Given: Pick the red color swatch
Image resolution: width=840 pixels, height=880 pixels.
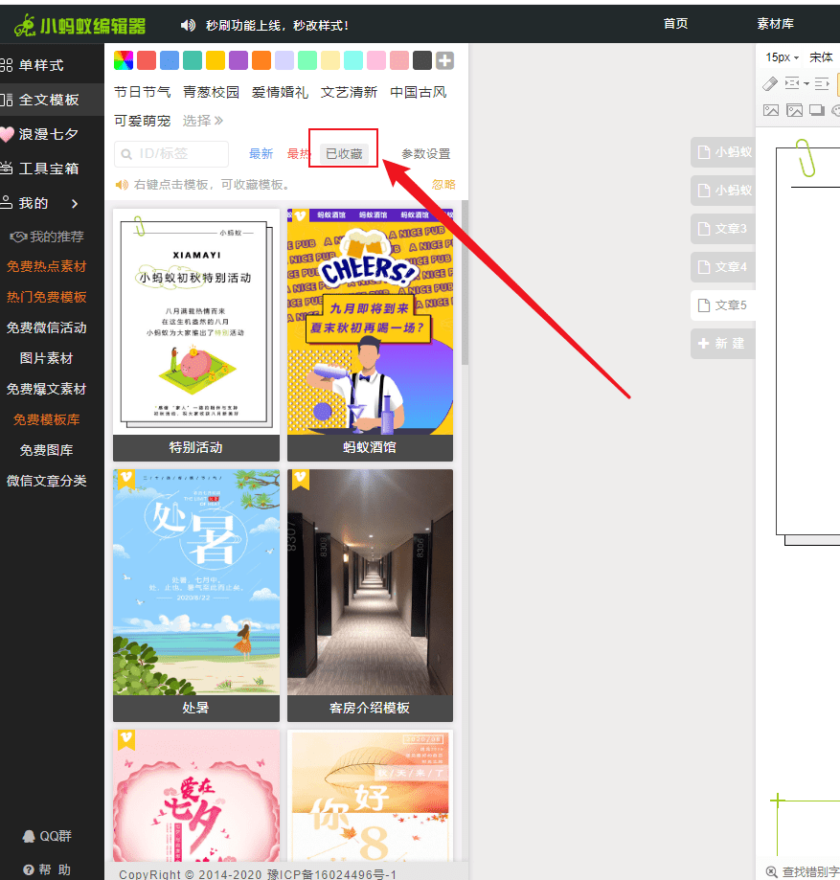Looking at the screenshot, I should click(147, 60).
